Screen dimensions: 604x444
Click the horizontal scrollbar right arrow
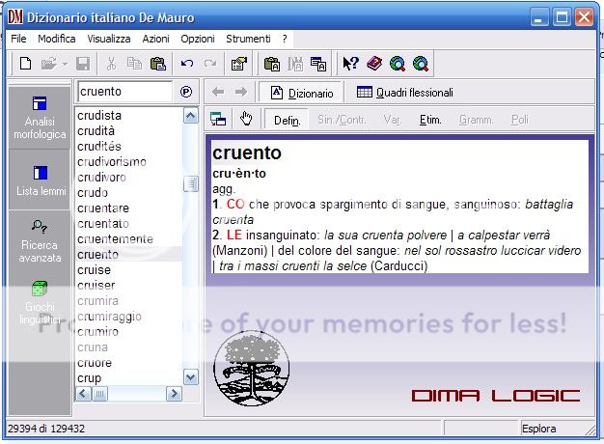[174, 394]
